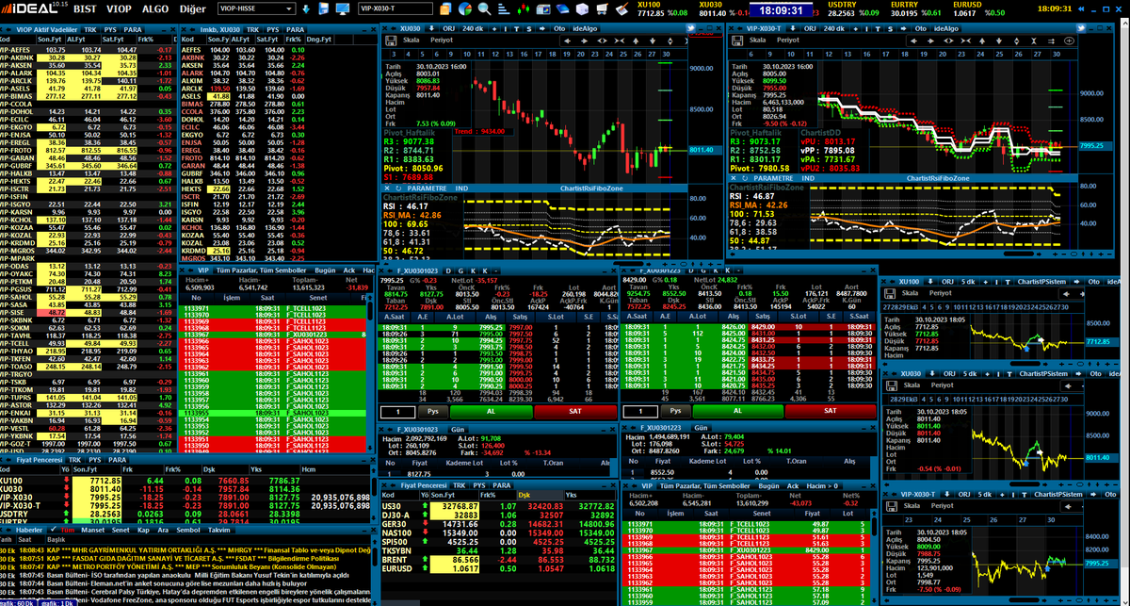Click the depth bars icon in the top toolbar

click(504, 9)
